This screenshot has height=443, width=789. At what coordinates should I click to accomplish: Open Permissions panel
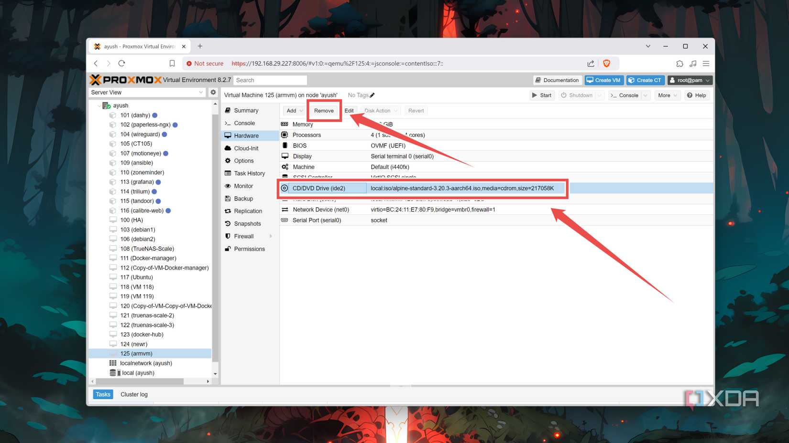point(249,249)
